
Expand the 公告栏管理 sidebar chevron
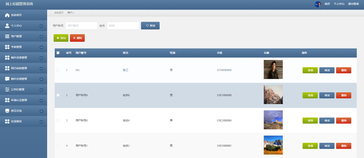tap(42, 90)
